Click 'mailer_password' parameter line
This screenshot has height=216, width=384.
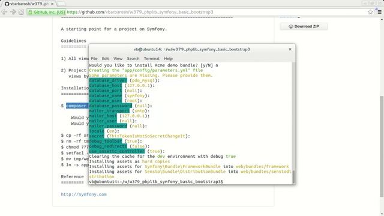118,126
